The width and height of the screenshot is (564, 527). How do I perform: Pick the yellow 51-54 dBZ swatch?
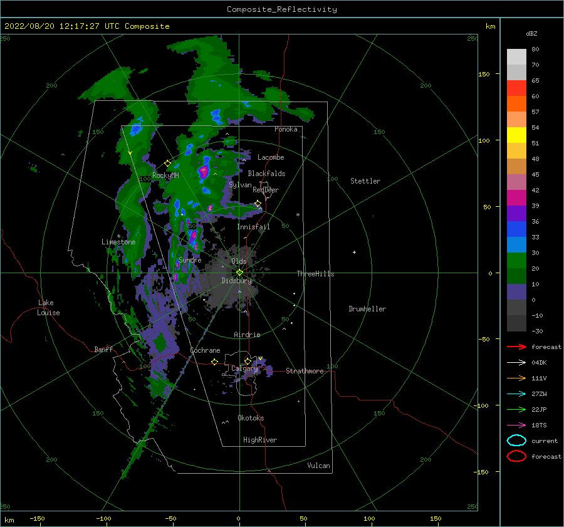click(516, 135)
